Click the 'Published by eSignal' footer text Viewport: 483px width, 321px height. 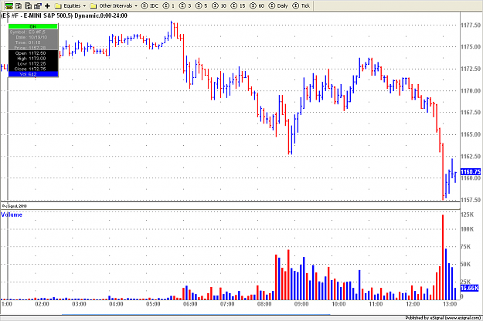click(443, 318)
